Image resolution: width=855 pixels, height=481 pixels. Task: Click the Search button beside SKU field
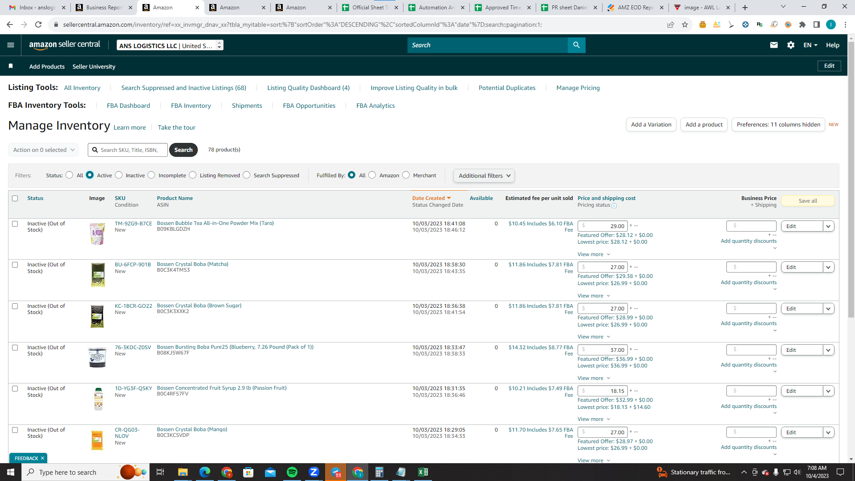tap(183, 150)
